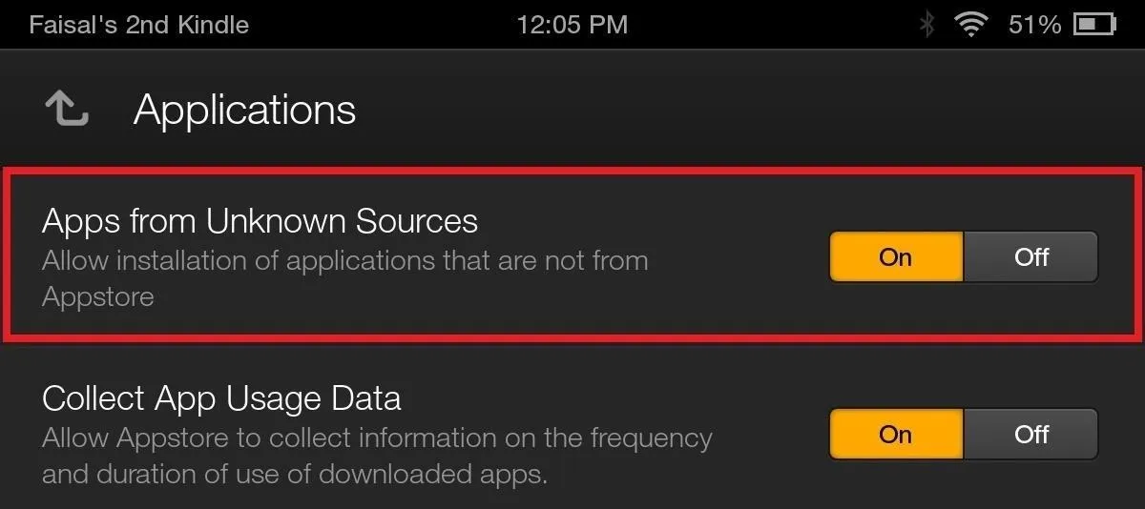Select the Applications page title

[245, 110]
